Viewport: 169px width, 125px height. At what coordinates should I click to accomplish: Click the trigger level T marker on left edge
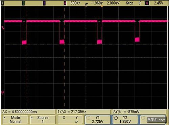point(3,28)
